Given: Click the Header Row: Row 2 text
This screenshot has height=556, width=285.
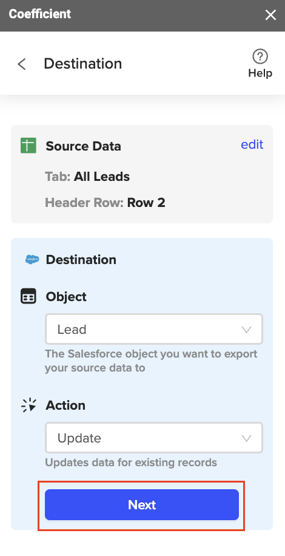Looking at the screenshot, I should tap(105, 203).
